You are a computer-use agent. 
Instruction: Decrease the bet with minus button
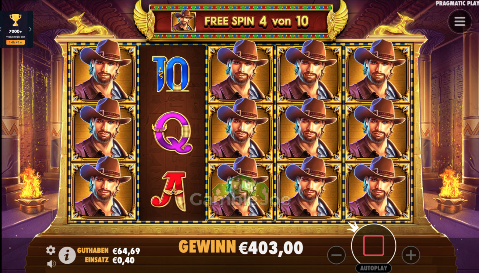[337, 255]
